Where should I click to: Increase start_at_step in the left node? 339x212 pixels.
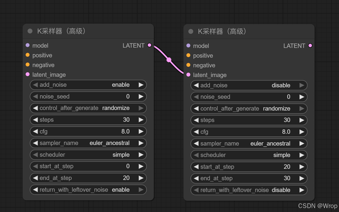coord(141,166)
